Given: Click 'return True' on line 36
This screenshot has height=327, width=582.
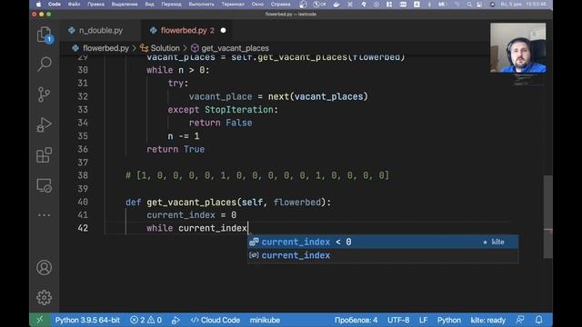Looking at the screenshot, I should click(x=176, y=149).
